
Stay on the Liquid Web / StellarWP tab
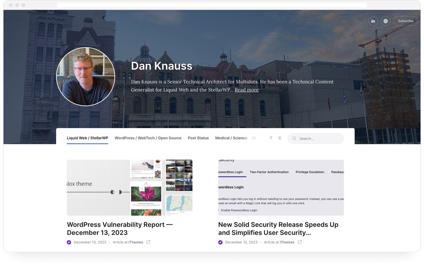[87, 138]
